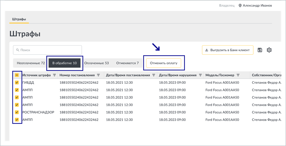This screenshot has width=286, height=146.
Task: Open the Отменяются 7 tab
Action: (x=128, y=63)
